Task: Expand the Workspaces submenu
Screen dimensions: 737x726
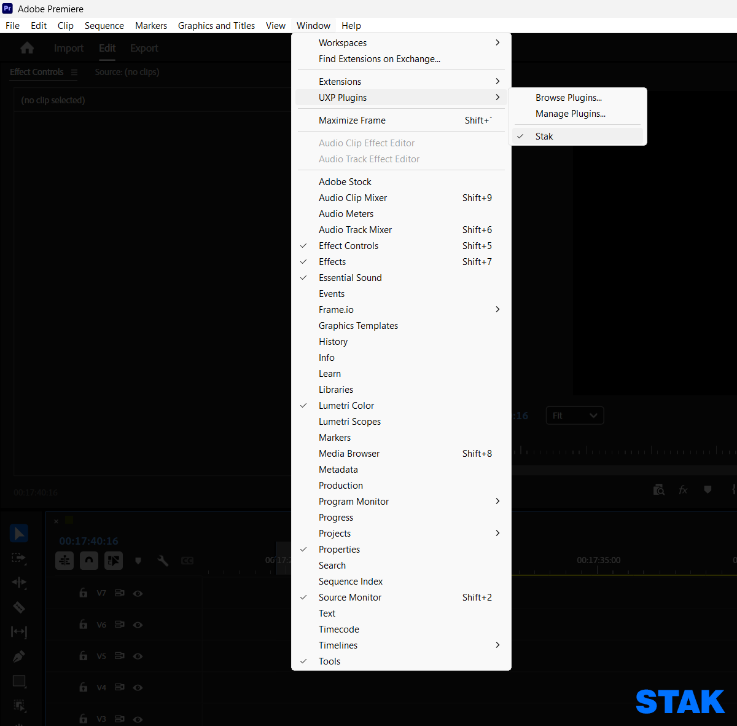Action: point(401,43)
